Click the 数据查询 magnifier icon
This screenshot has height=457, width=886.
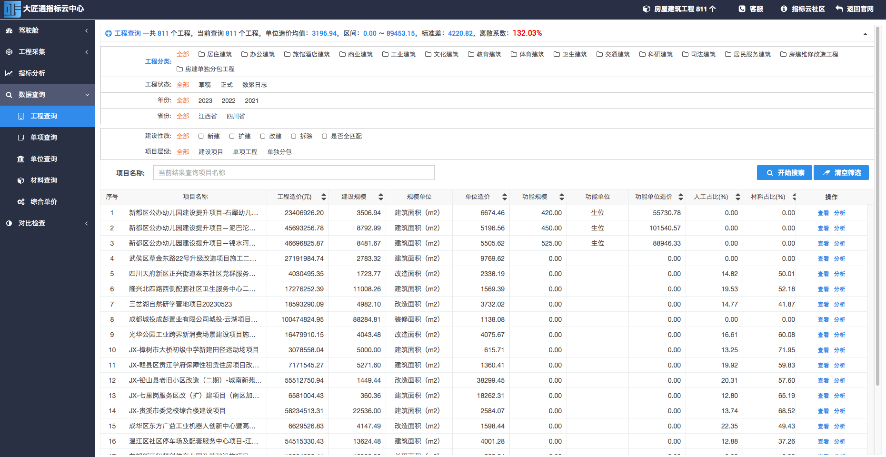pyautogui.click(x=9, y=95)
